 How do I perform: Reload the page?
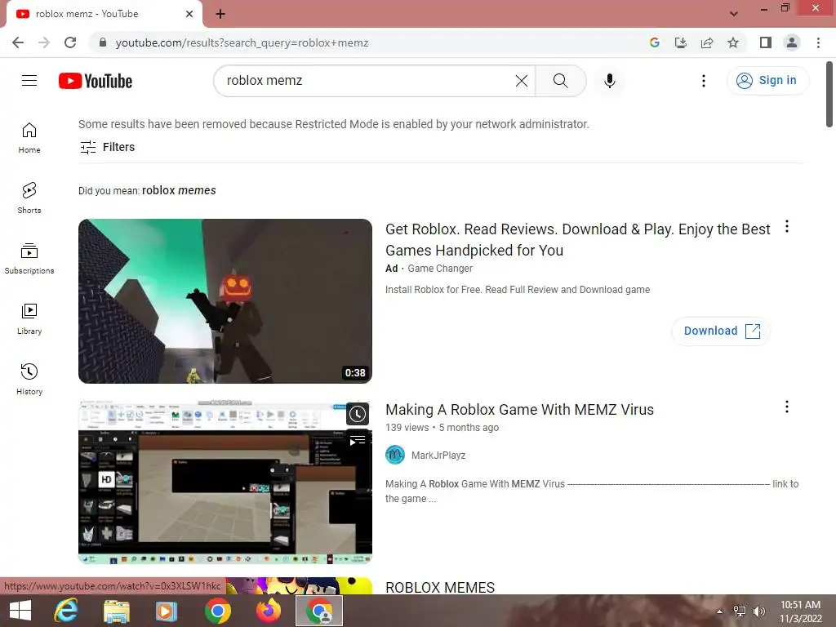(x=70, y=42)
